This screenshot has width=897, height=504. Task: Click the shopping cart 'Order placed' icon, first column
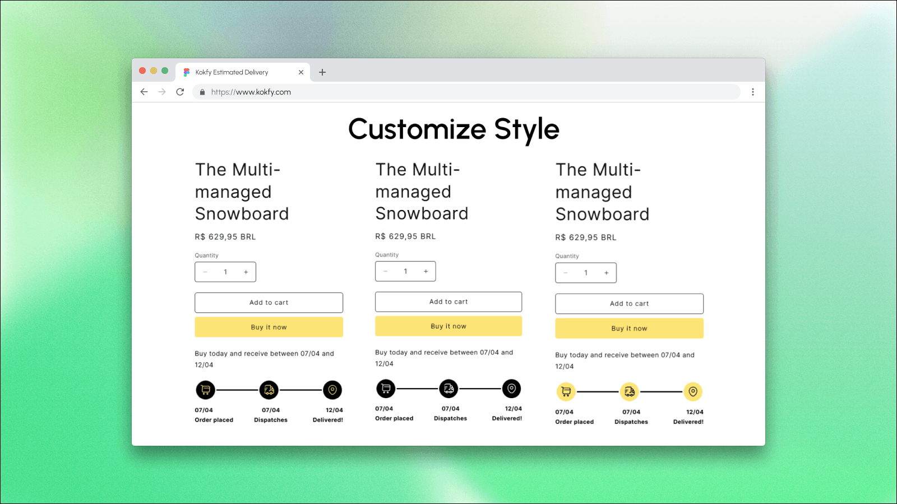205,390
